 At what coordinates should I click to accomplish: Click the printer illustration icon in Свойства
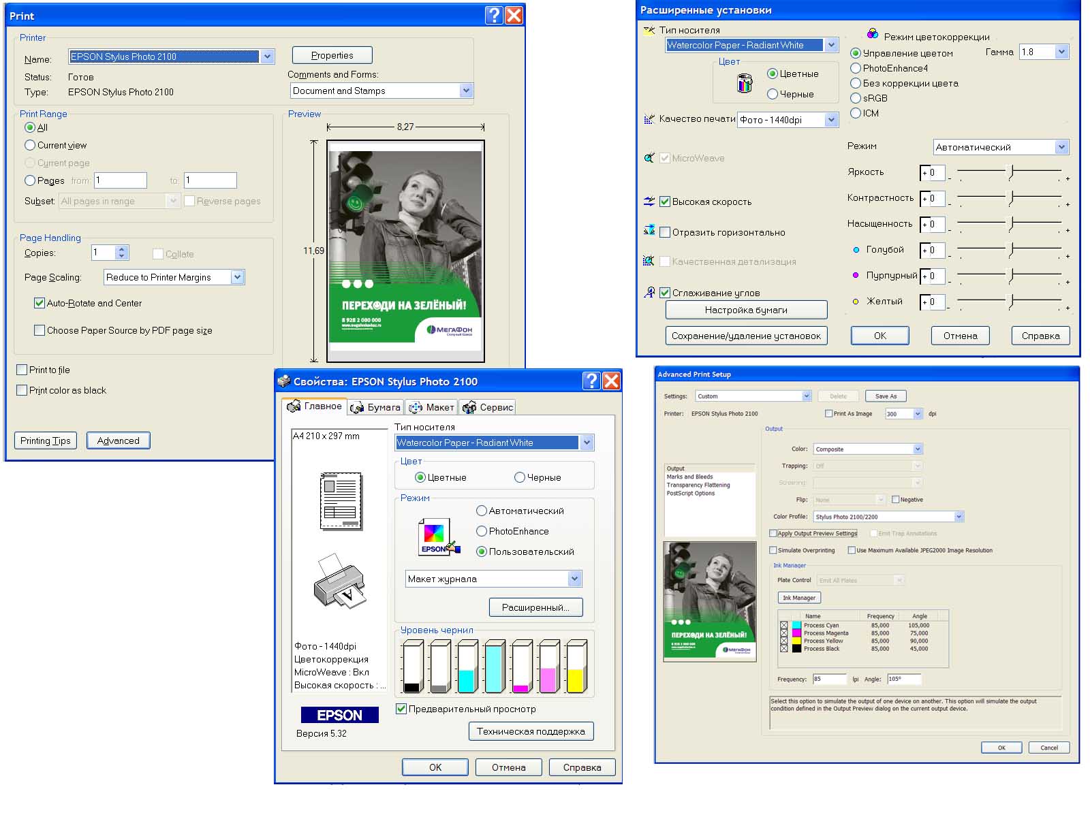tap(340, 581)
